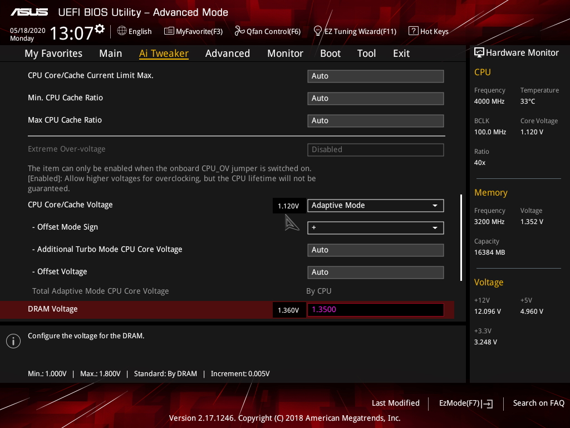The image size is (570, 428).
Task: Click the +12V 12.096 V reading
Action: [488, 312]
